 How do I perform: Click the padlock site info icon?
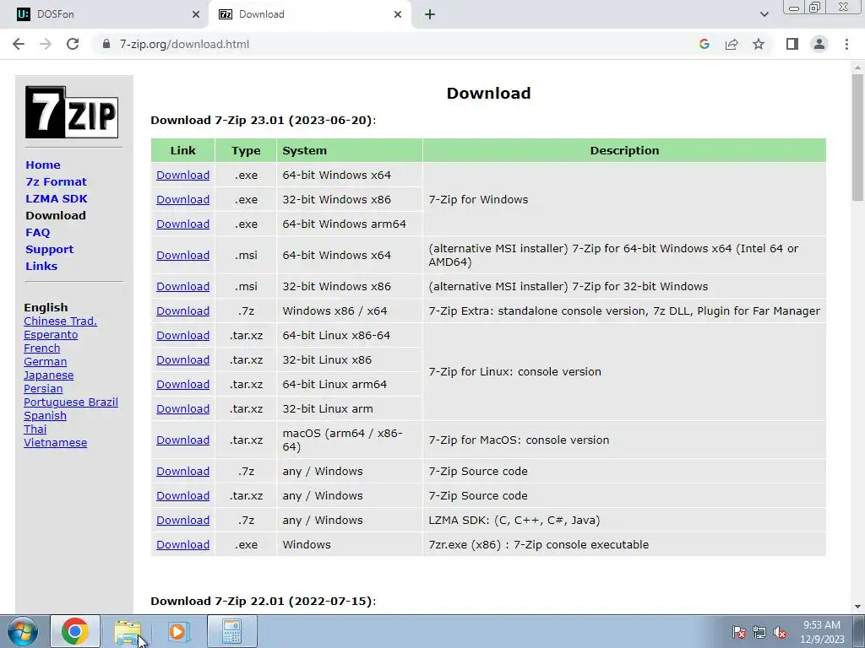(106, 44)
